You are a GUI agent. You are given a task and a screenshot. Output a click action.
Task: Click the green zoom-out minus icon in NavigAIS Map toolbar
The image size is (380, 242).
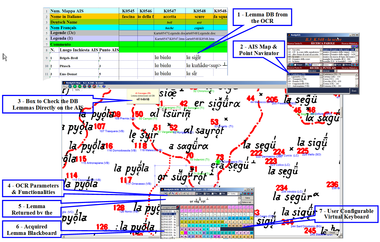[80, 86]
